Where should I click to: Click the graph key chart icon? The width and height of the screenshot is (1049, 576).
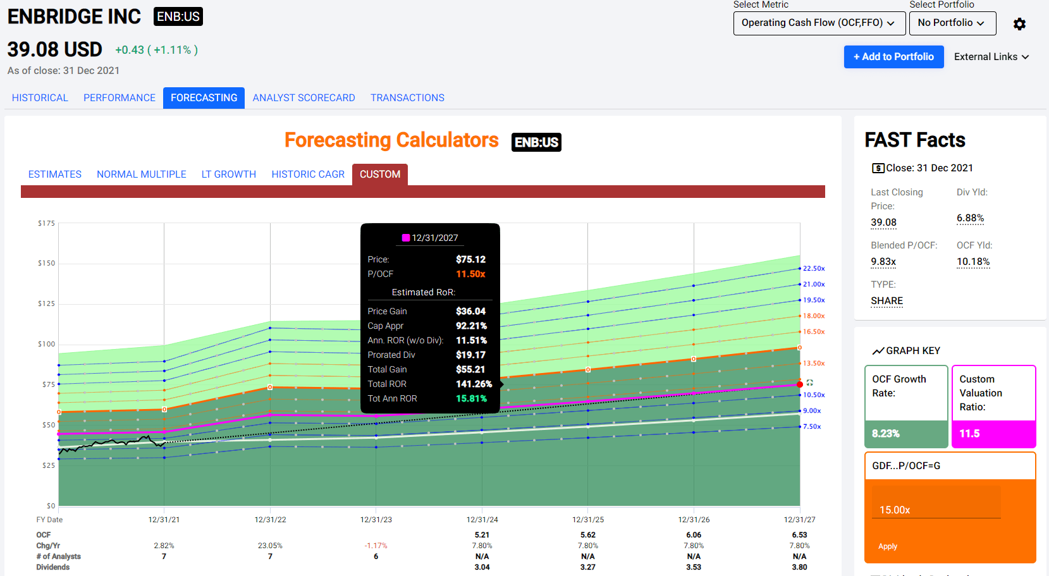point(878,351)
